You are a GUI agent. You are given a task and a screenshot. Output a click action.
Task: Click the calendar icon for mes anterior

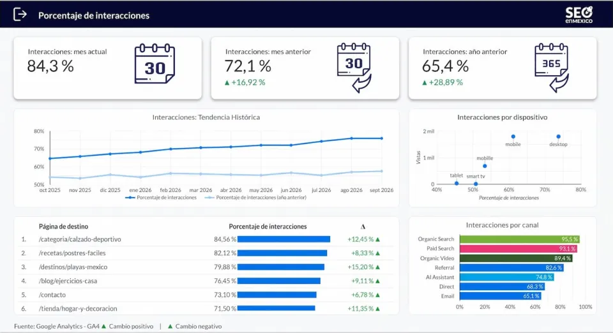click(354, 68)
